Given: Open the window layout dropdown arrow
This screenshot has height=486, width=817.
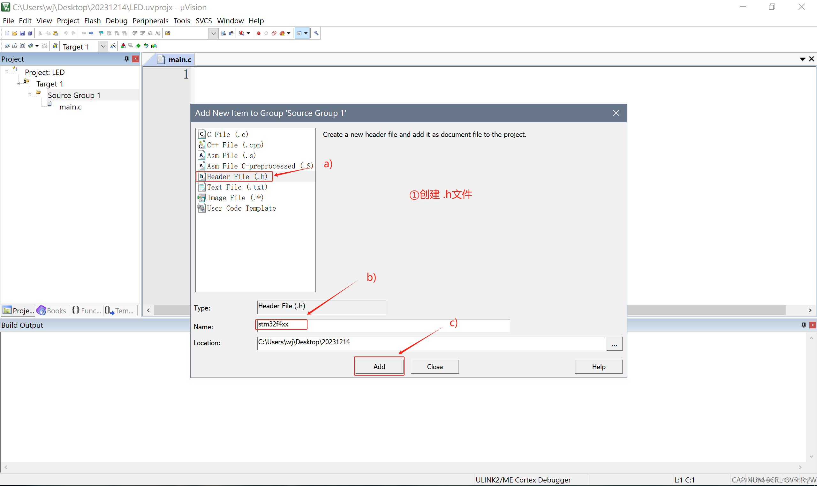Looking at the screenshot, I should pyautogui.click(x=306, y=33).
